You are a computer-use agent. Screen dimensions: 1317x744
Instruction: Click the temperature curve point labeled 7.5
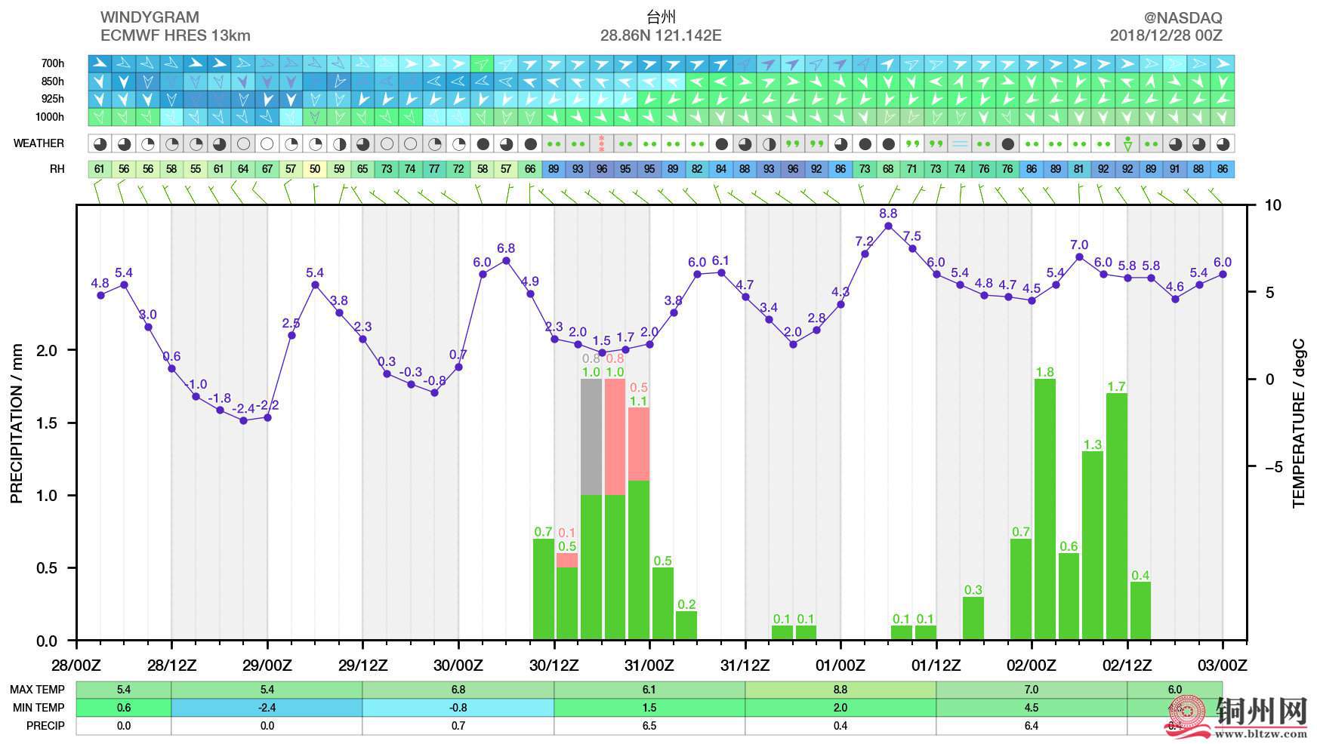(912, 248)
